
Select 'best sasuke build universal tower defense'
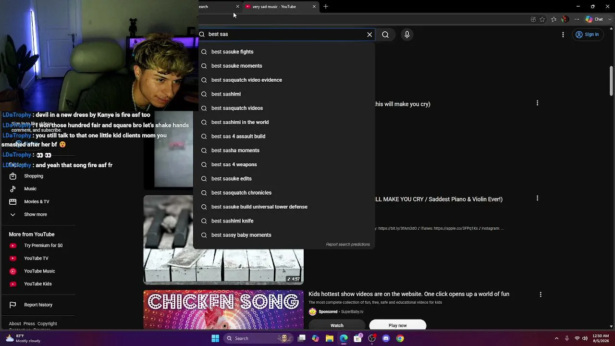(x=284, y=207)
